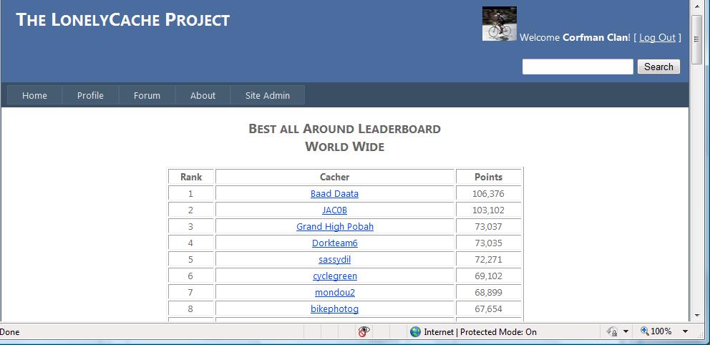The image size is (710, 345).
Task: Click the Rank column header
Action: tap(190, 177)
